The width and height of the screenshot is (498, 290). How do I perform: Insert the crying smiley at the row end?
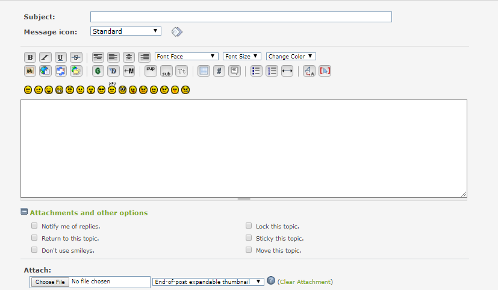tap(185, 90)
